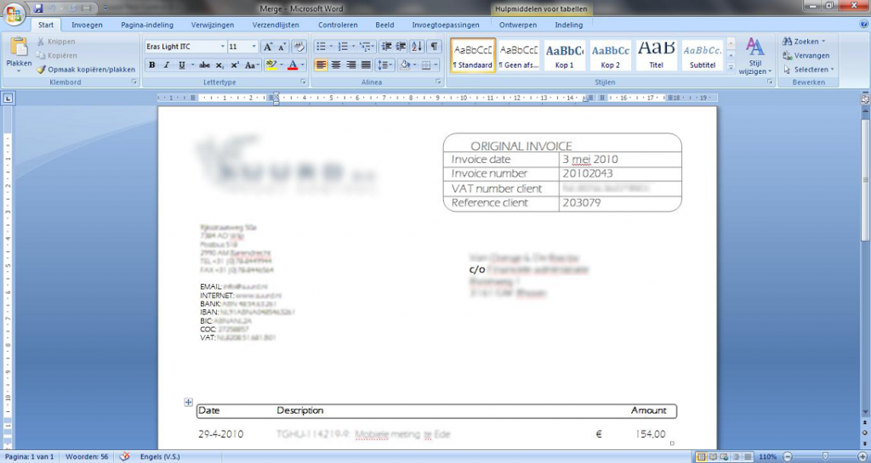The height and width of the screenshot is (463, 871).
Task: Click the language indicator Engels (V.S.)
Action: [x=160, y=457]
